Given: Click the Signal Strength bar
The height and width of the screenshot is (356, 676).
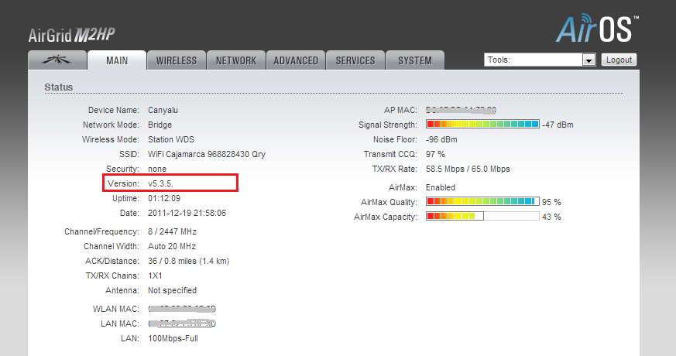Looking at the screenshot, I should click(x=482, y=124).
